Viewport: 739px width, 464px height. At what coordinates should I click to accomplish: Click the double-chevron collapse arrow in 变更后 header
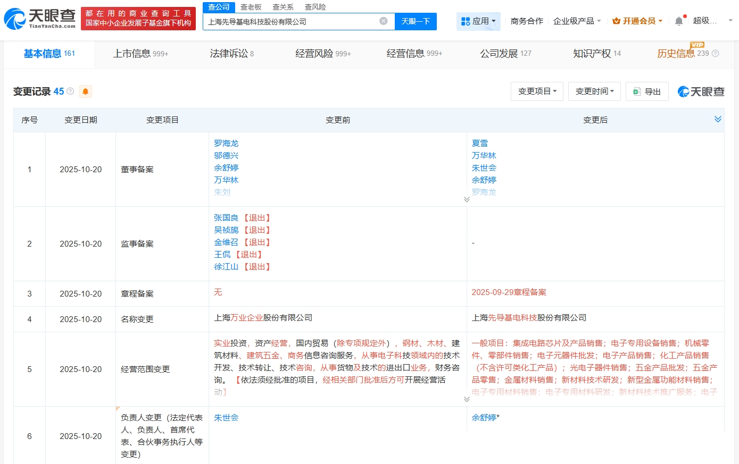click(718, 120)
